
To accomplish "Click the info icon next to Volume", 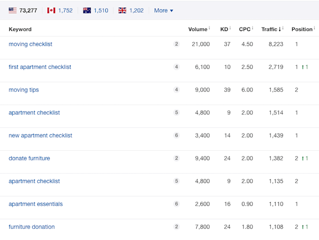I will point(209,28).
